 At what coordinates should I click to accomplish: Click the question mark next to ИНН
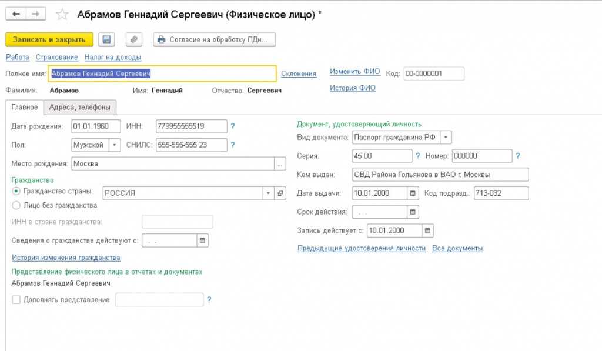(233, 126)
